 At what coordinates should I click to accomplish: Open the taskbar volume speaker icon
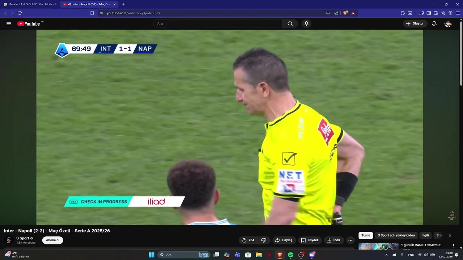[x=426, y=255]
